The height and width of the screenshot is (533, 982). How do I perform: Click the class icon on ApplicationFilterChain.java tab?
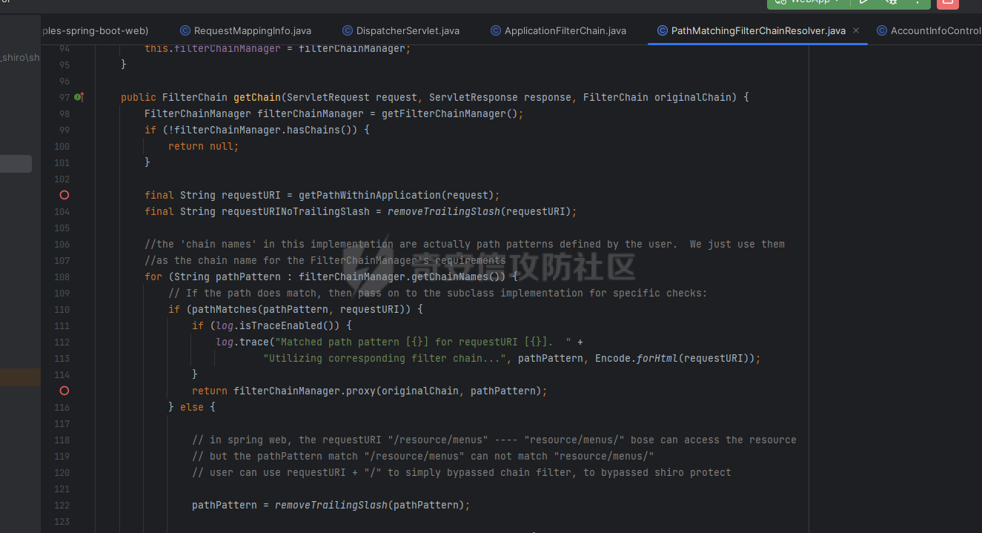pos(496,30)
